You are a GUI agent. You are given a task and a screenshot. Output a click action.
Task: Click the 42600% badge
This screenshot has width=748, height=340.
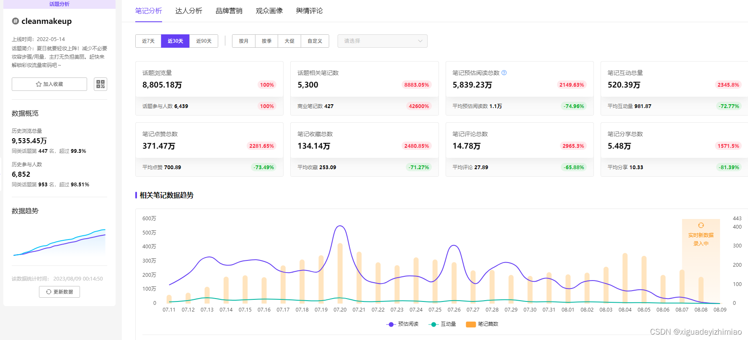pyautogui.click(x=419, y=106)
